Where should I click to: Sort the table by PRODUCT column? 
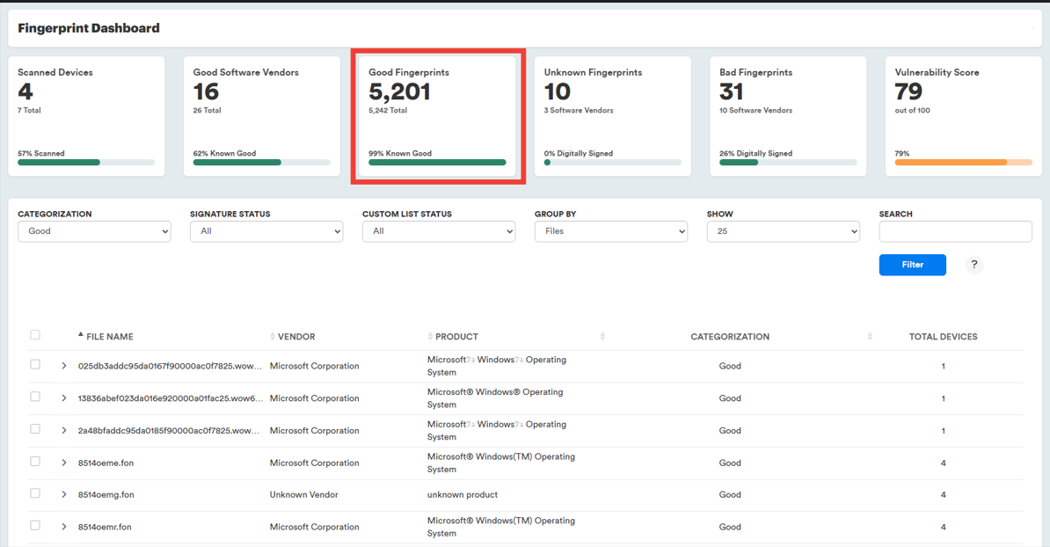pos(456,337)
